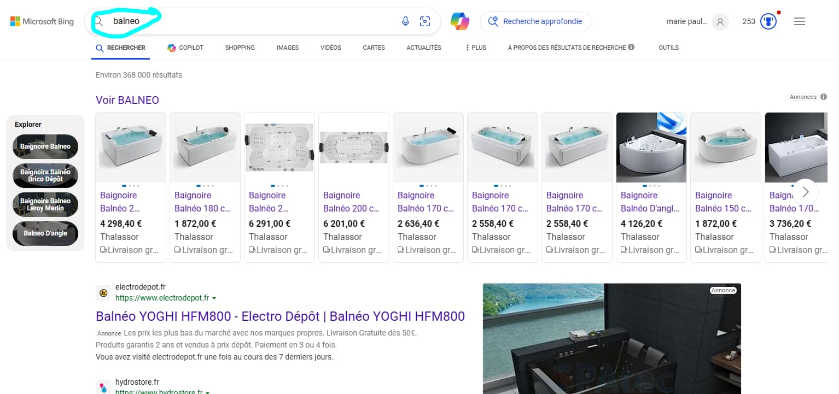Switch to the IMAGES tab

click(288, 48)
